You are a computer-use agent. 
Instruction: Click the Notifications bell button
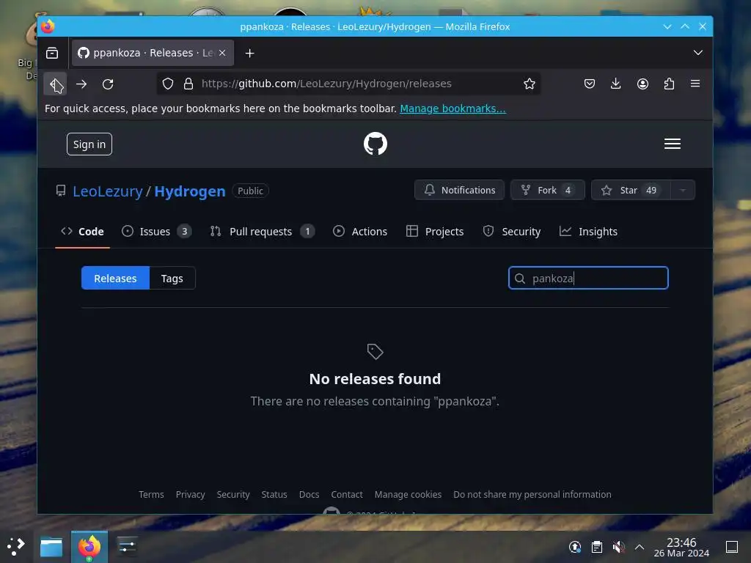coord(459,190)
